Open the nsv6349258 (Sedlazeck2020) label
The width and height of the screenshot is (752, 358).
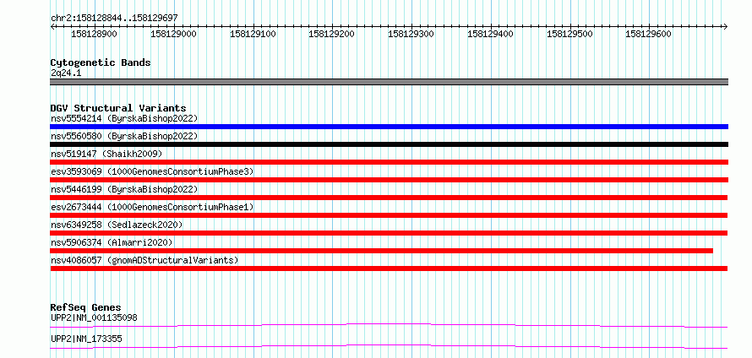pos(117,225)
